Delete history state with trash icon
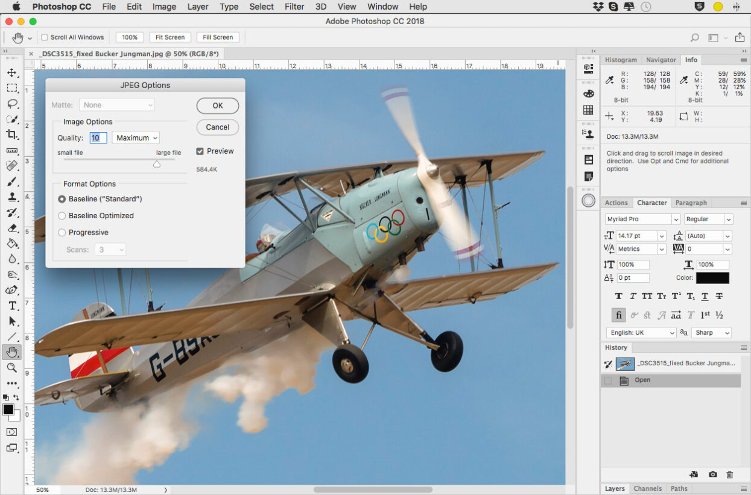Image resolution: width=751 pixels, height=495 pixels. pyautogui.click(x=730, y=475)
